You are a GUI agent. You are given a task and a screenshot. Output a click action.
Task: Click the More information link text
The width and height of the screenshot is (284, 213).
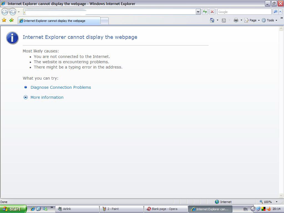pos(47,97)
